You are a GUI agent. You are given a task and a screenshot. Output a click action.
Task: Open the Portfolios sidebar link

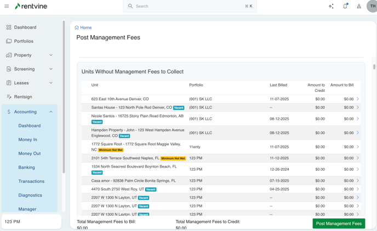pos(24,41)
